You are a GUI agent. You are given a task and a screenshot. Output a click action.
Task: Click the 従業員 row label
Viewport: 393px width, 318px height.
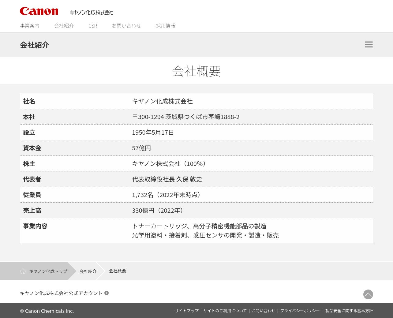[32, 195]
